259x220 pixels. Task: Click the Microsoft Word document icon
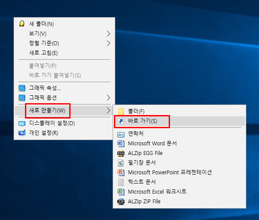(x=121, y=144)
